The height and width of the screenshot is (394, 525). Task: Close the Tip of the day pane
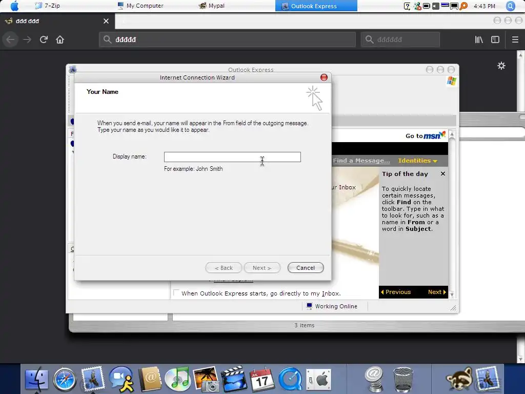tap(442, 173)
